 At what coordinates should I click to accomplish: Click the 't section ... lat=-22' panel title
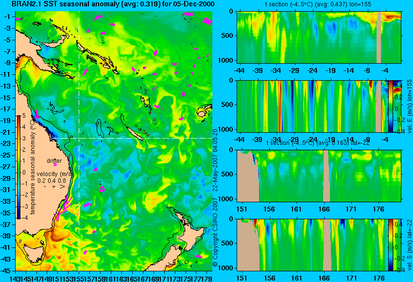pyautogui.click(x=318, y=143)
